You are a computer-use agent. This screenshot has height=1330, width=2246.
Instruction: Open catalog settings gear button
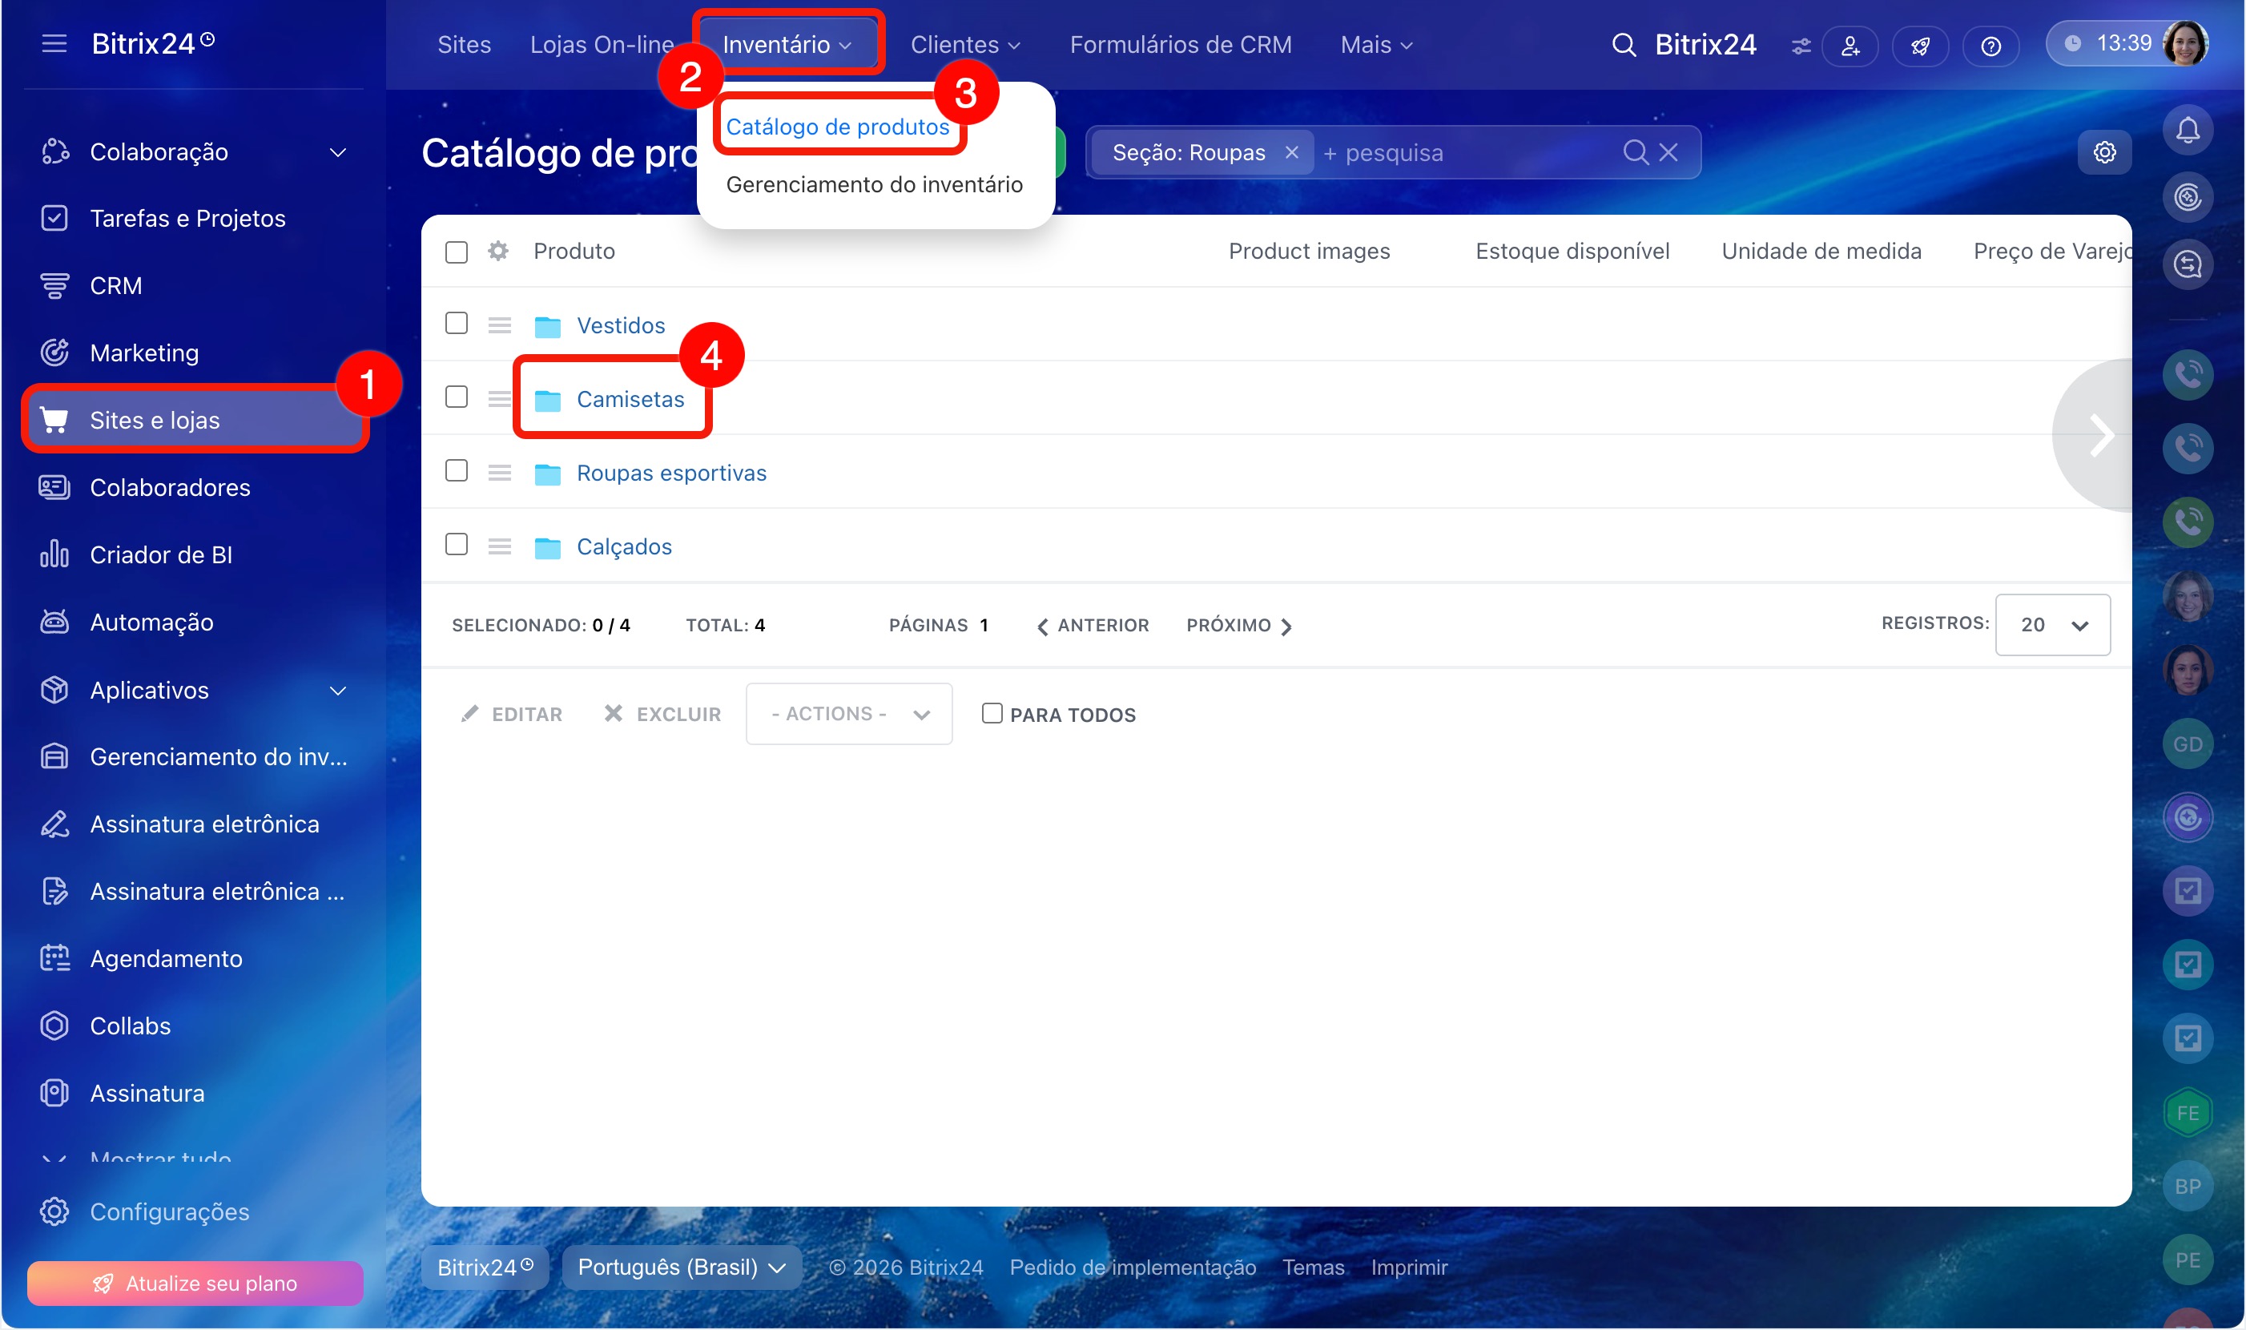pyautogui.click(x=2103, y=152)
